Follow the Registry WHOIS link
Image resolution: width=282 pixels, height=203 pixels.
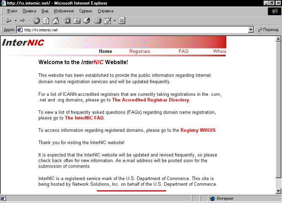198,130
